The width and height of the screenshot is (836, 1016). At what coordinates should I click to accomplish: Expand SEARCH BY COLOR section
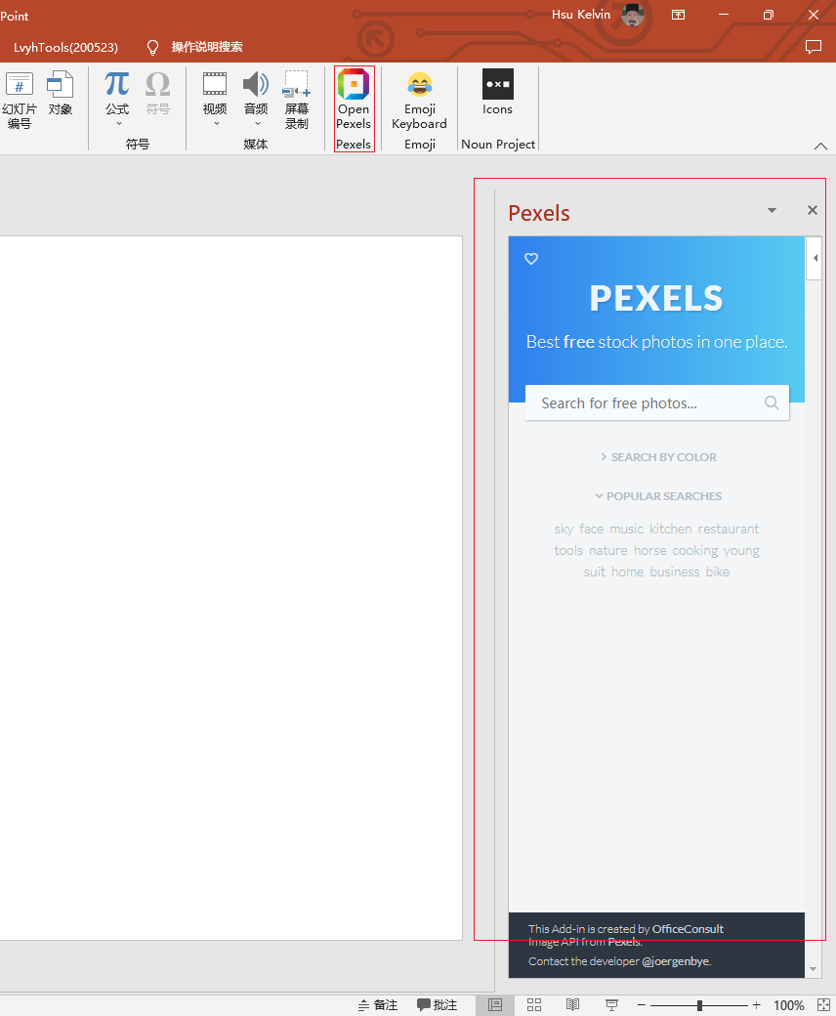click(658, 457)
